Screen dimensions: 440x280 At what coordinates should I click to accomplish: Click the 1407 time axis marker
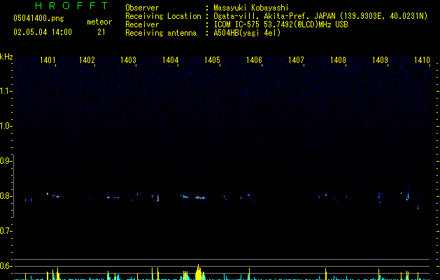[x=296, y=60]
